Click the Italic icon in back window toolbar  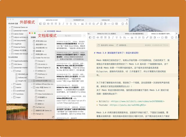pos(63,24)
